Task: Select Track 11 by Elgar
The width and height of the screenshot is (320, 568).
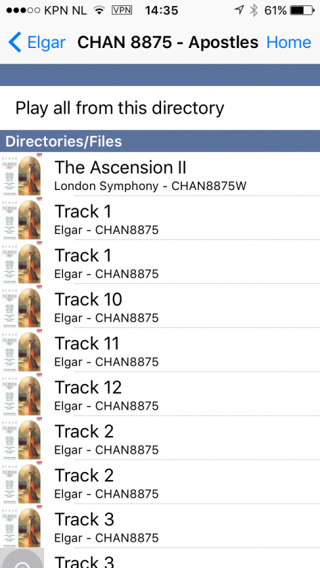Action: [160, 350]
